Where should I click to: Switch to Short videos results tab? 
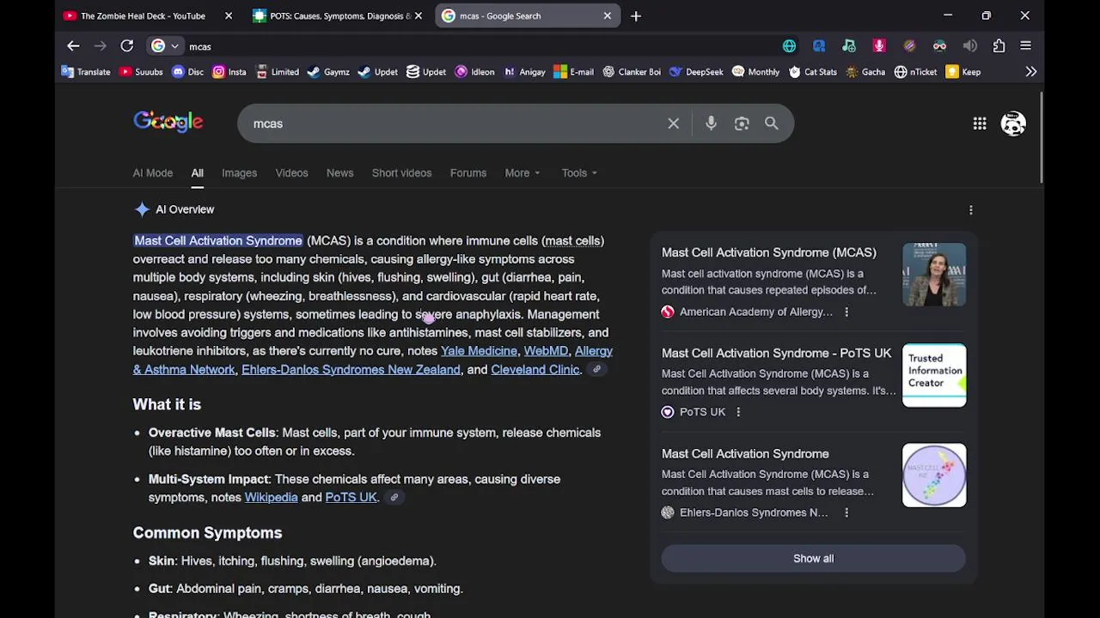[401, 173]
